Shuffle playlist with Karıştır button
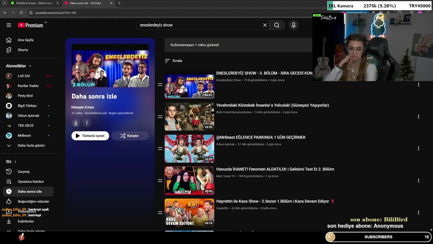Viewport: 433px width, 244px height. [130, 136]
